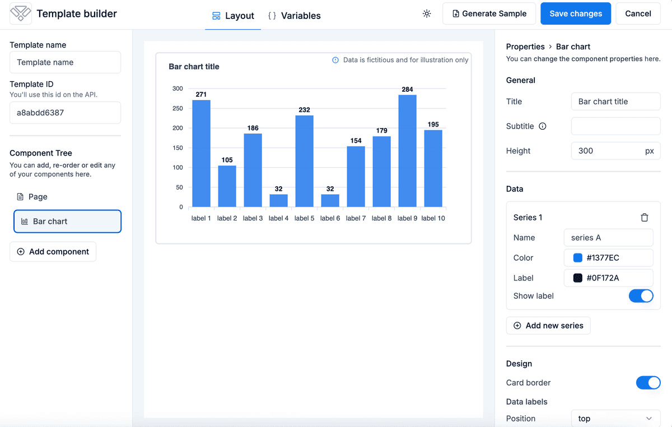Image resolution: width=672 pixels, height=427 pixels.
Task: Click the Template builder logo icon
Action: pos(21,13)
